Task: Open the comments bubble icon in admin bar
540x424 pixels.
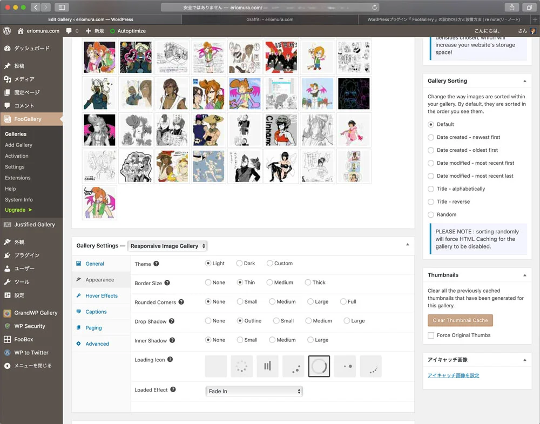Action: (x=69, y=31)
